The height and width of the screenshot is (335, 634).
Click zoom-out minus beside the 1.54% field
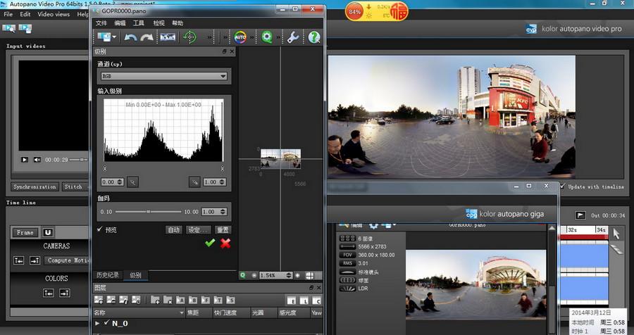point(254,275)
